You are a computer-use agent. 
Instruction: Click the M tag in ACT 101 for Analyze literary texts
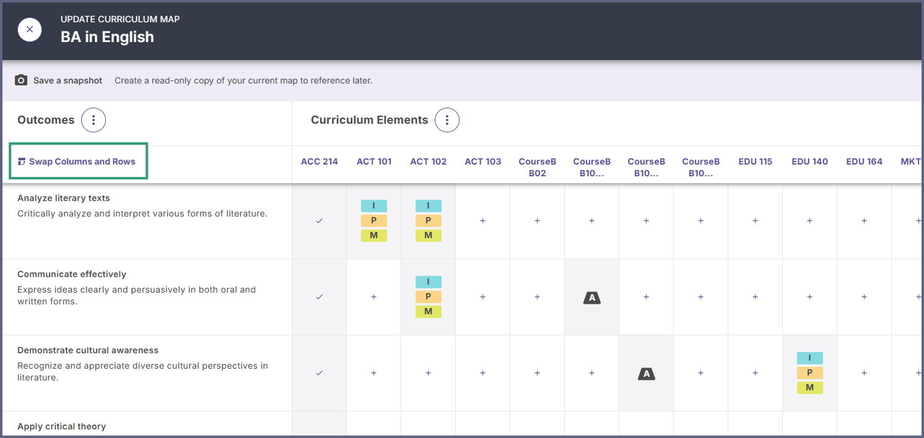(x=374, y=236)
